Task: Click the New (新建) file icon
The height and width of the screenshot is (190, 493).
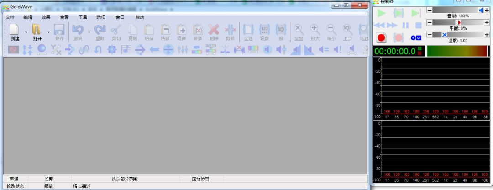Action: (15, 30)
